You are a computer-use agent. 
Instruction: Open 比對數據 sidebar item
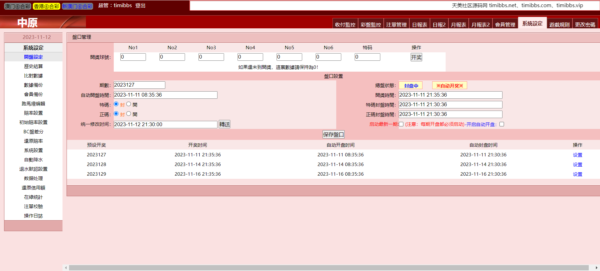[x=33, y=76]
